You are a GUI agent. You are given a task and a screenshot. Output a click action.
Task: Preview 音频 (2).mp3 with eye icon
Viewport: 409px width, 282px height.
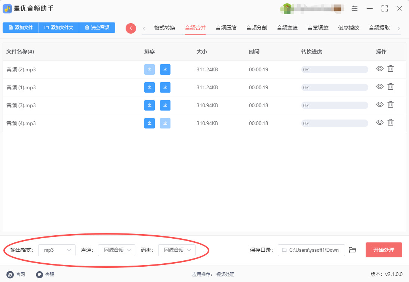point(380,69)
